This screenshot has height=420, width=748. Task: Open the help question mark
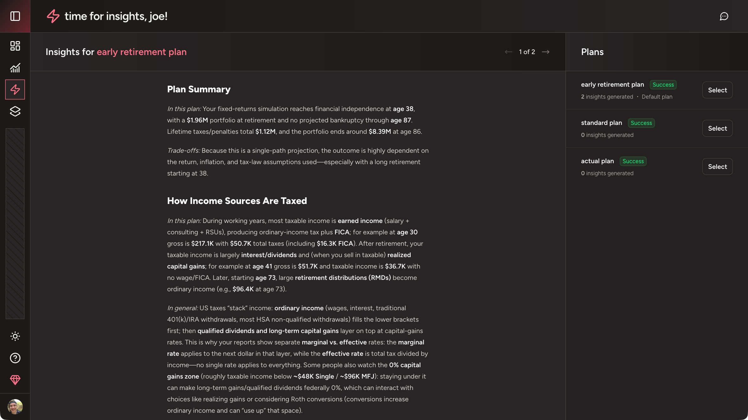15,358
